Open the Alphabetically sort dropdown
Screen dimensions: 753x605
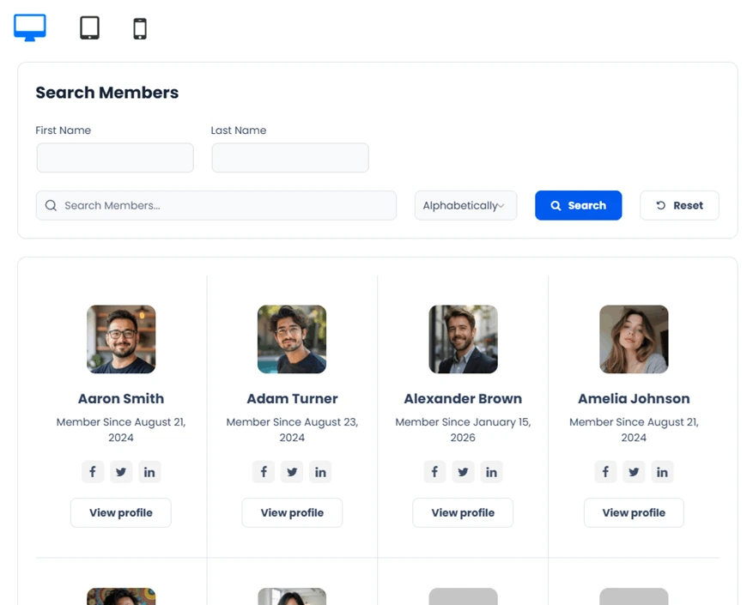[x=466, y=205]
